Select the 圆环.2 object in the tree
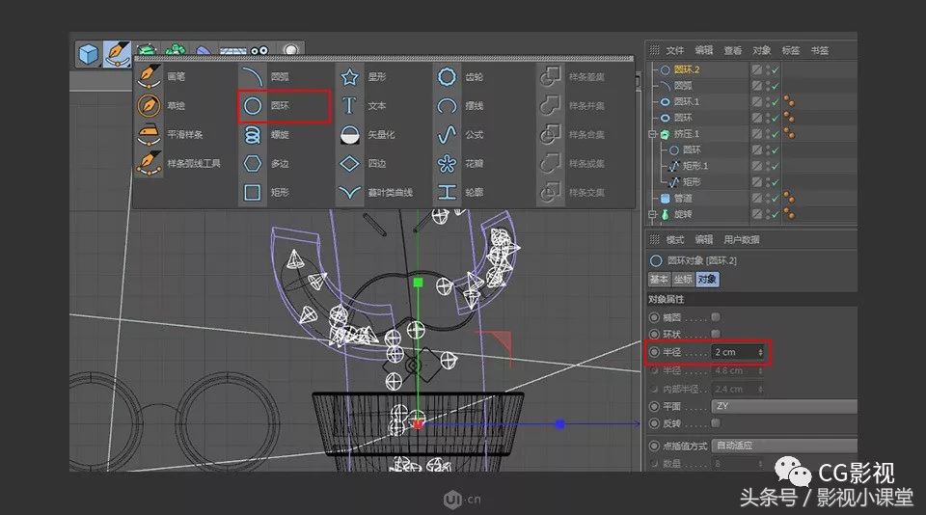This screenshot has height=515, width=926. (686, 69)
